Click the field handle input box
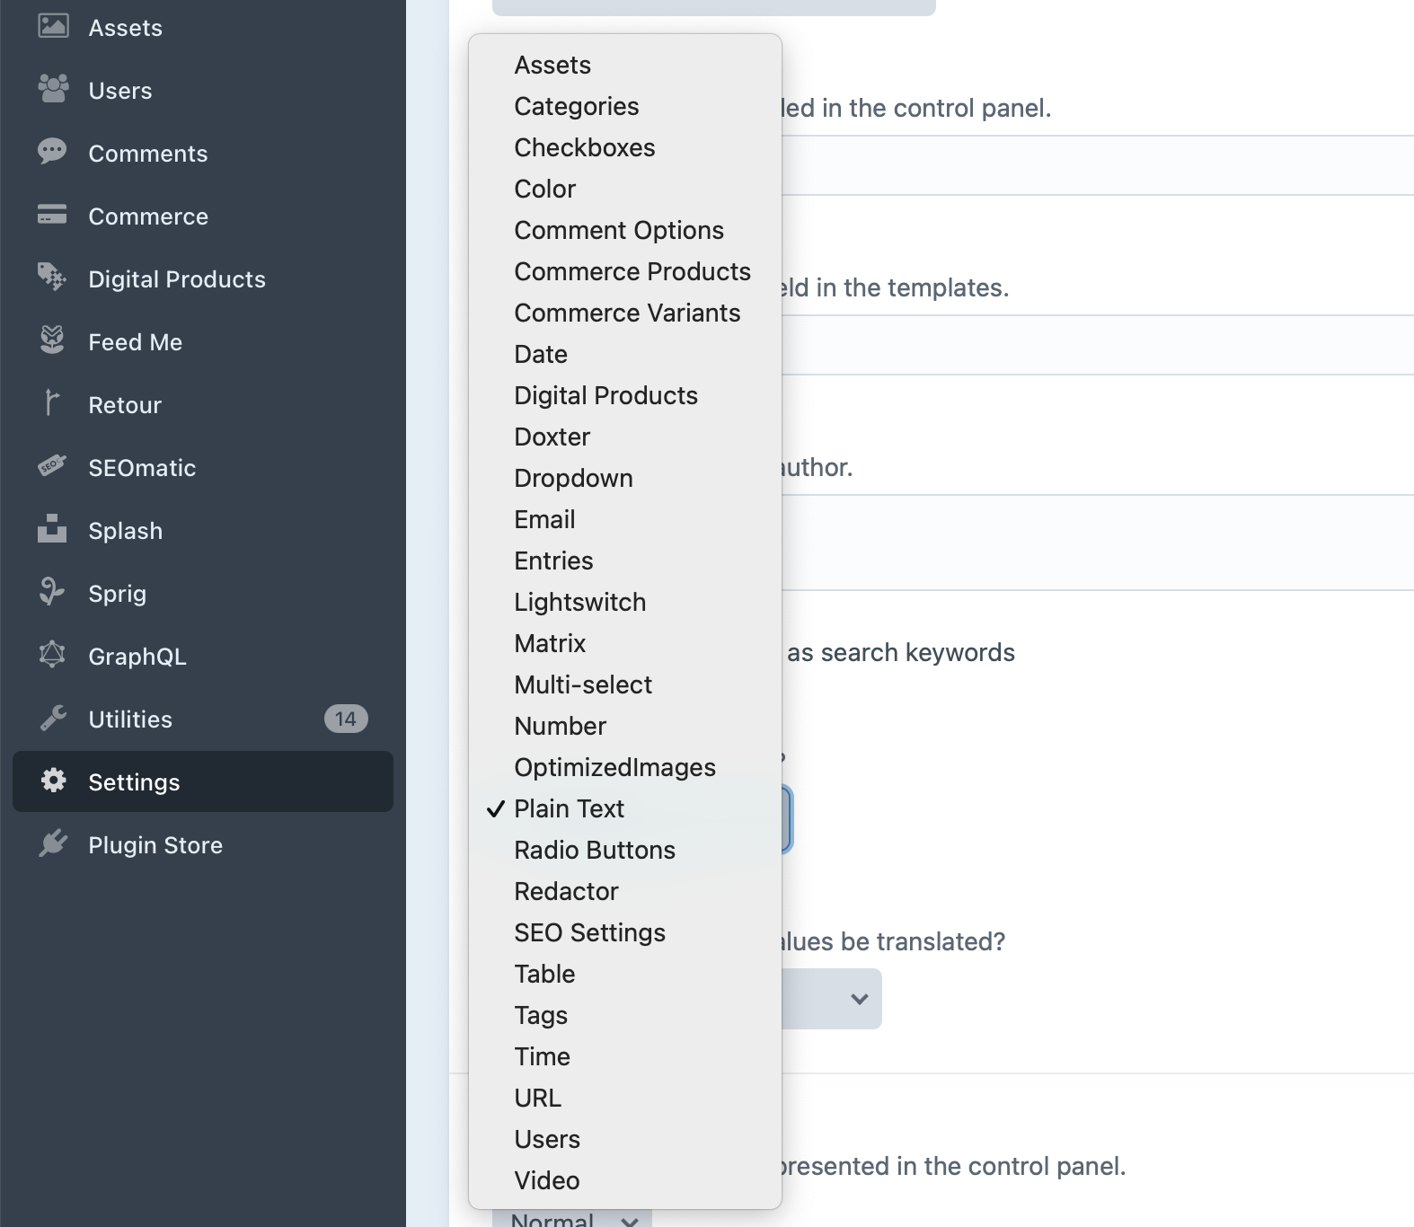The height and width of the screenshot is (1227, 1414). [1098, 345]
